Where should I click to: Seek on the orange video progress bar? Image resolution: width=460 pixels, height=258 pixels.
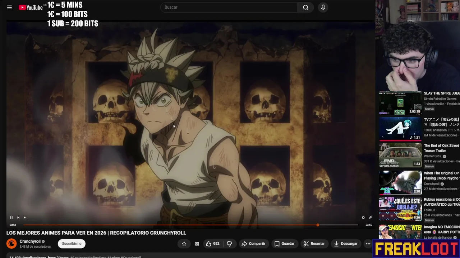190,225
